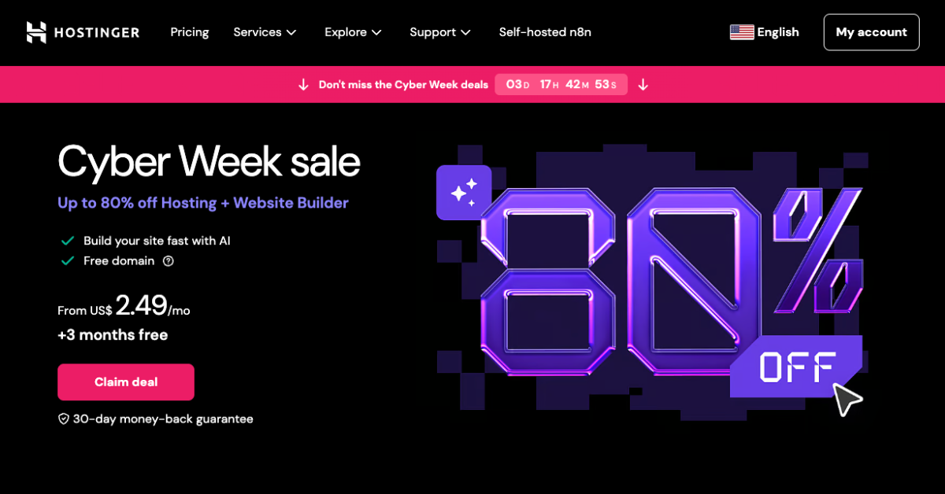Click the sparkle AI icon badge

[464, 193]
